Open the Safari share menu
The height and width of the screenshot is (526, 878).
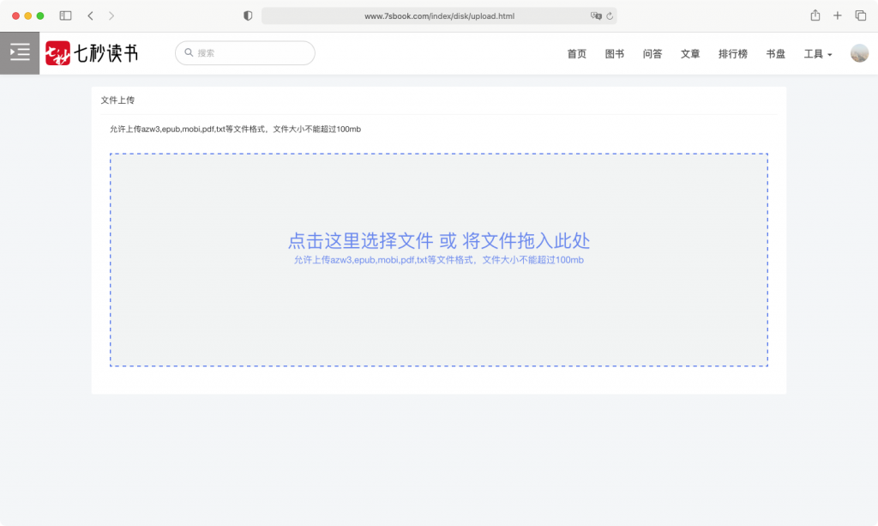tap(815, 15)
